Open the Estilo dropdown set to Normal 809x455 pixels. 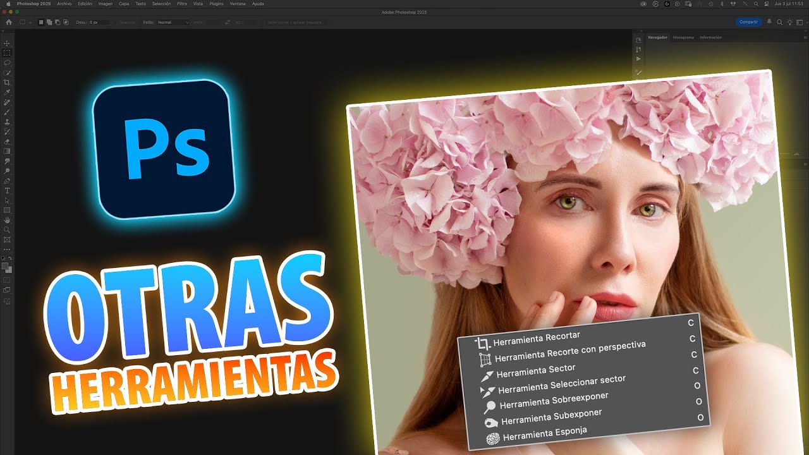click(173, 22)
